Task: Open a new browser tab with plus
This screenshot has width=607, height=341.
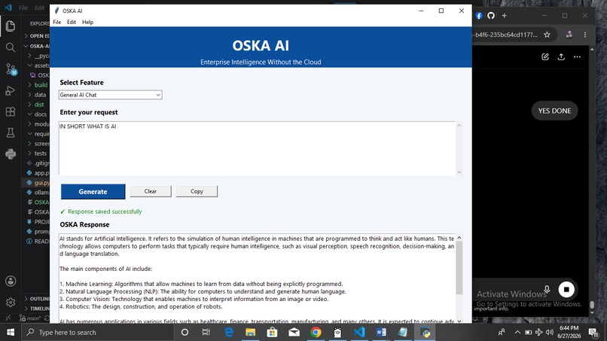Action: [504, 16]
